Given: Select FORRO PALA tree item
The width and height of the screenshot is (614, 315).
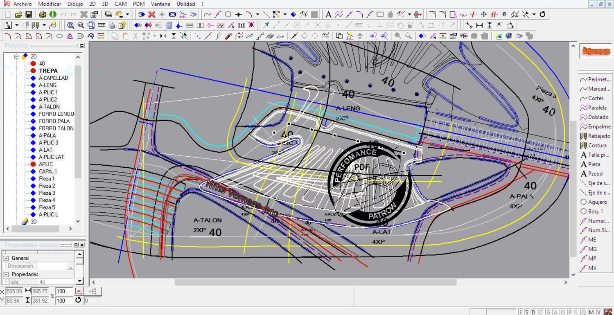Looking at the screenshot, I should click(x=54, y=121).
